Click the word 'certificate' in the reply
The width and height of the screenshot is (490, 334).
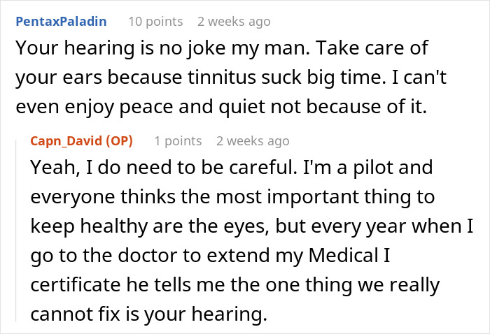(70, 286)
